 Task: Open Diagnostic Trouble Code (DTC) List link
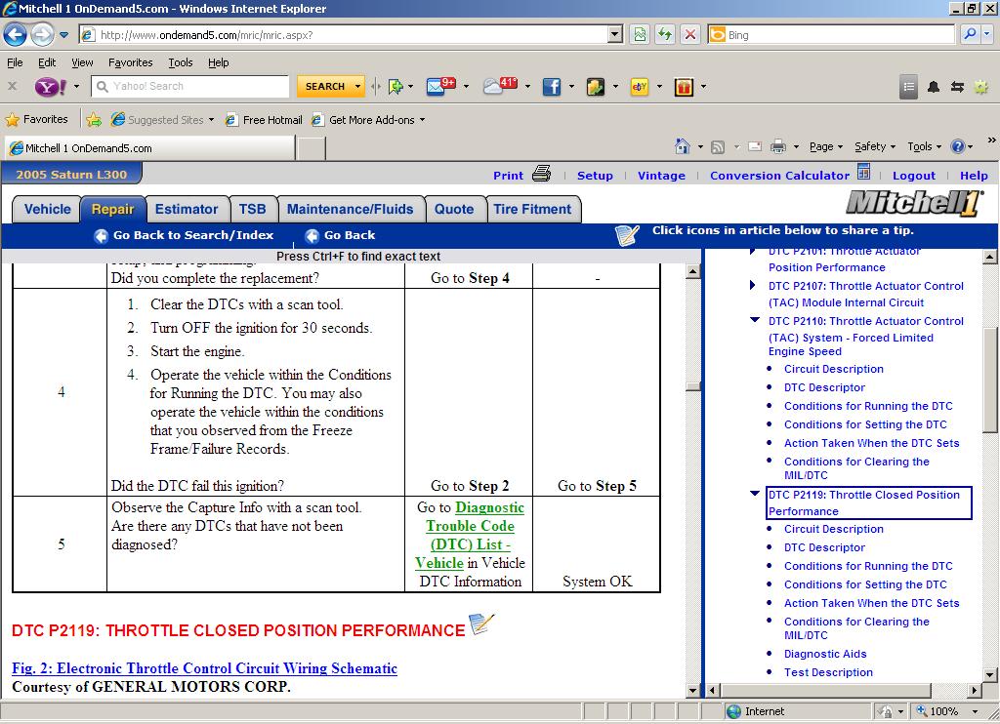click(470, 536)
